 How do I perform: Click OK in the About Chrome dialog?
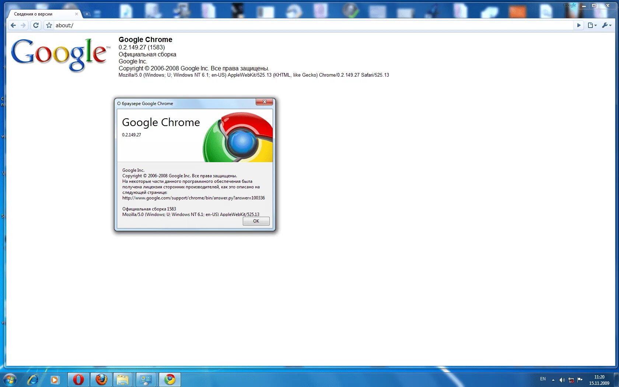pyautogui.click(x=256, y=221)
